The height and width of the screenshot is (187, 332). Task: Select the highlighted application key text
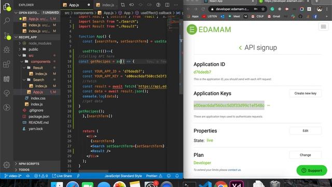[229, 105]
